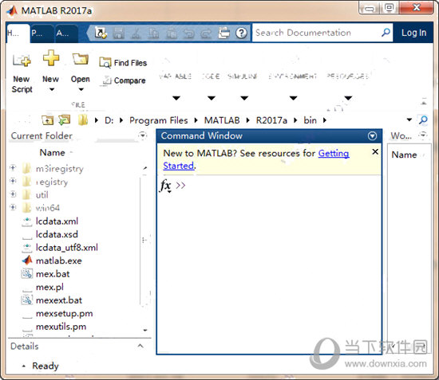The image size is (439, 380).
Task: Collapse the Details panel chevron
Action: (140, 347)
